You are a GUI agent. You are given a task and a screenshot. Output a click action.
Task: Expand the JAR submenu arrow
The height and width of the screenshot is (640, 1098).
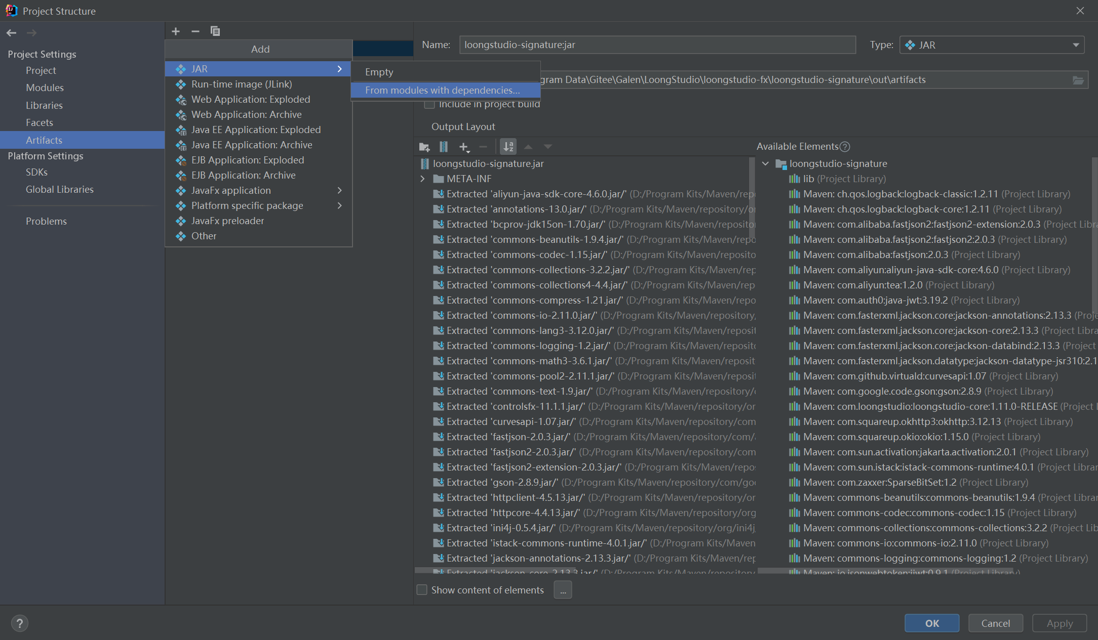pyautogui.click(x=340, y=69)
